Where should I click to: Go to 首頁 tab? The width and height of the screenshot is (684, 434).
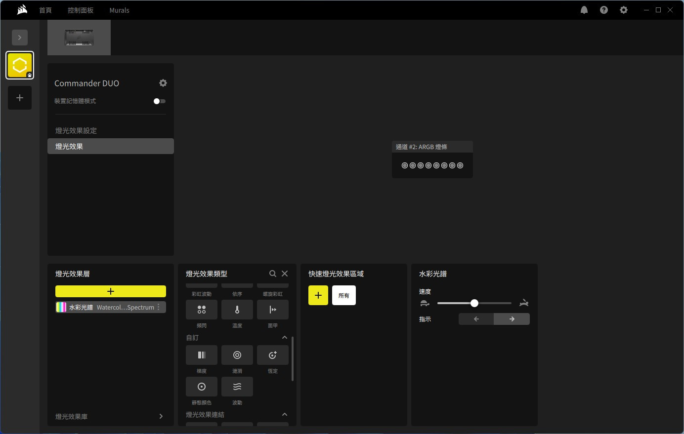(45, 10)
